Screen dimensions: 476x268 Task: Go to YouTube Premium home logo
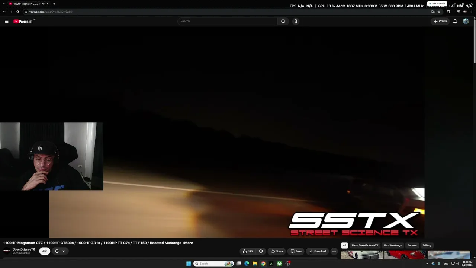tap(23, 21)
